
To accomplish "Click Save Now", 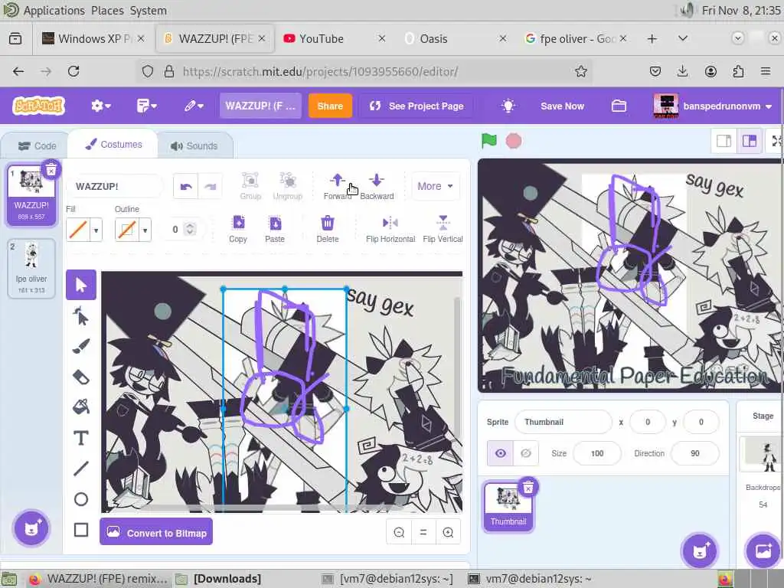I will (562, 106).
